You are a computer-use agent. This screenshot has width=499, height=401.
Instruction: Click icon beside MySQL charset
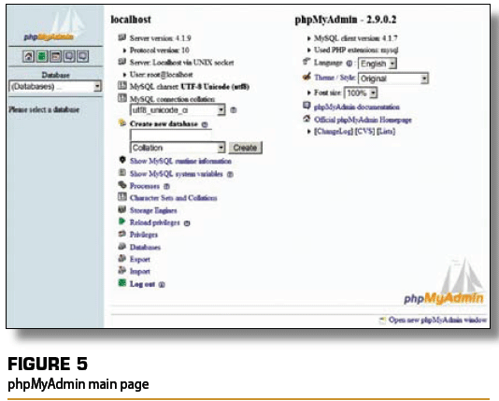[121, 86]
